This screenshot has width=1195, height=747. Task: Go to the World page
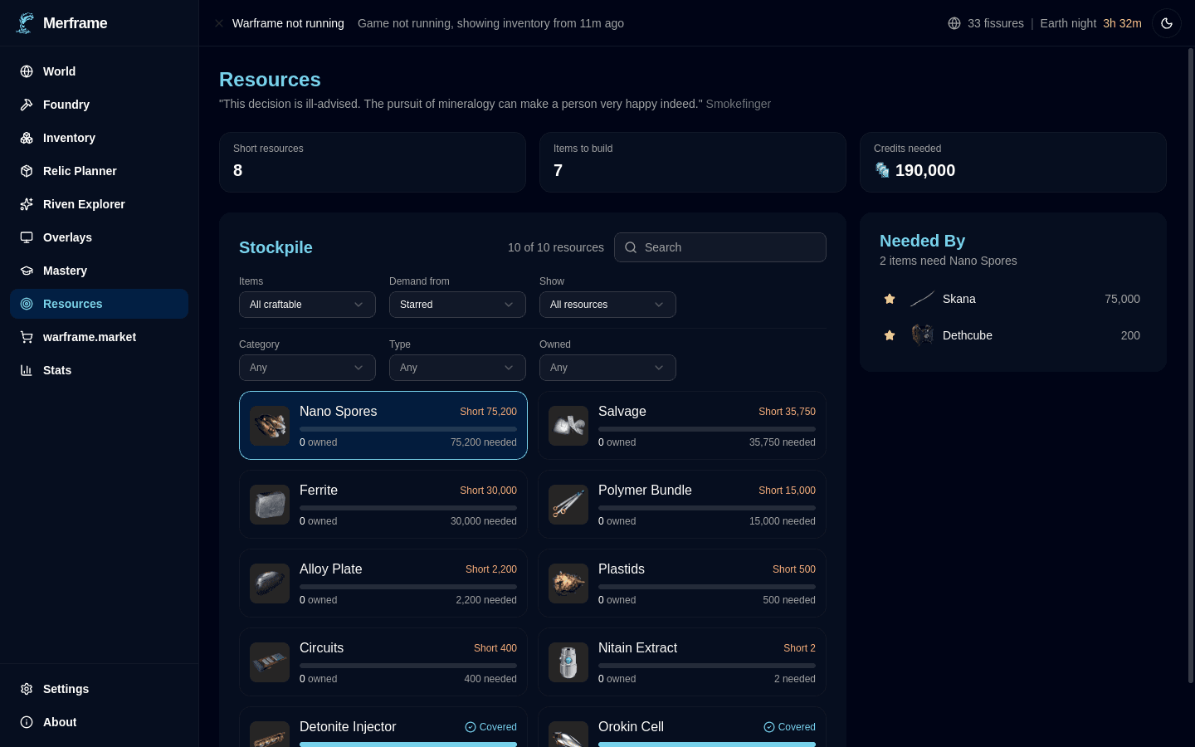coord(99,71)
